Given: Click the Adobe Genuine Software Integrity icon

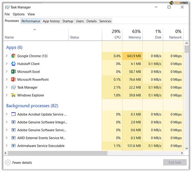Looking at the screenshot, I should pos(13,122).
